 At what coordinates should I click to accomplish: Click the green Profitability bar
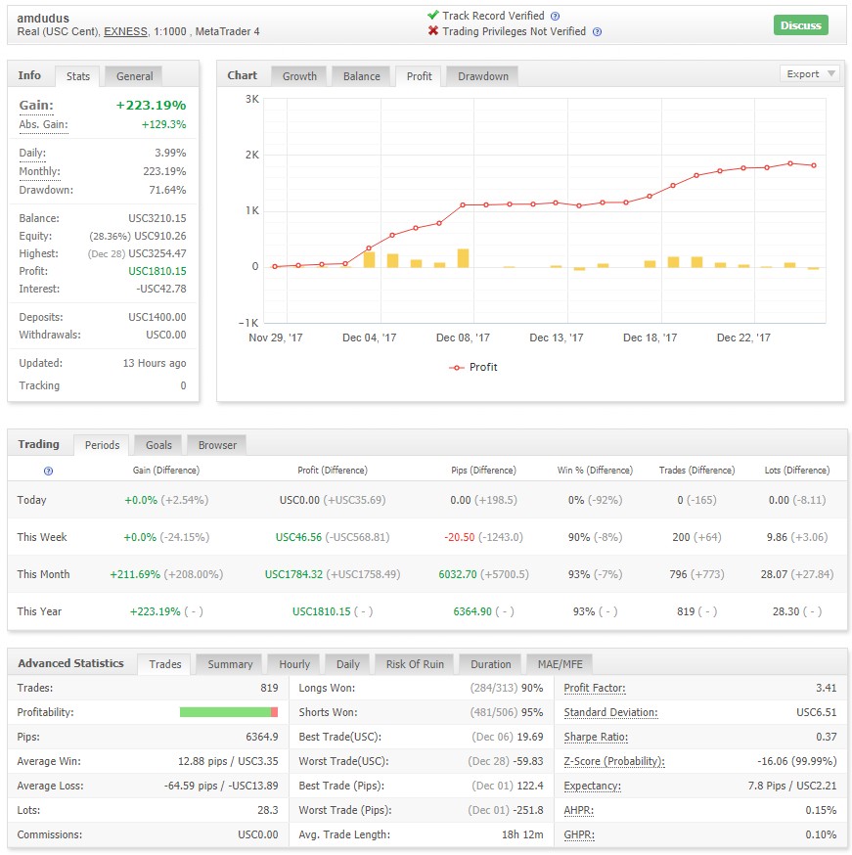click(225, 712)
